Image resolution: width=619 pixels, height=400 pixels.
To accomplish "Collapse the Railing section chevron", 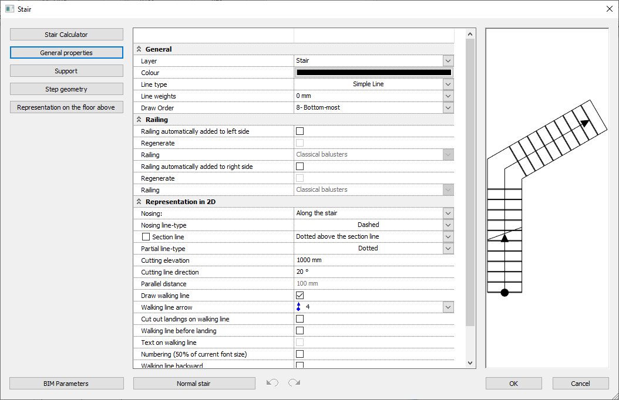I will tap(139, 120).
